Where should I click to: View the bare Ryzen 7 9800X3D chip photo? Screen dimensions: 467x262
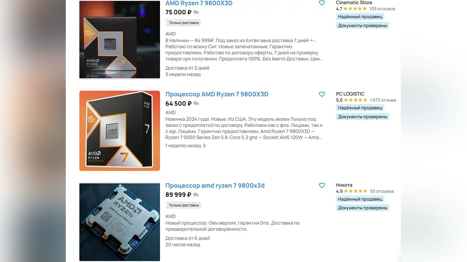click(119, 222)
